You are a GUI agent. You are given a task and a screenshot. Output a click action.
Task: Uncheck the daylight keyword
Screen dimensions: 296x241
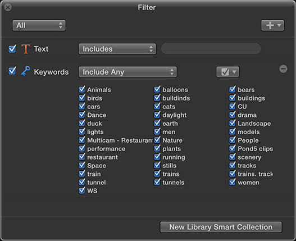157,115
